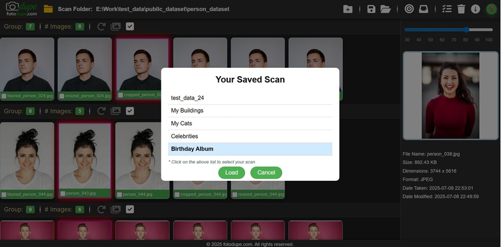
Task: Check the person_043.jpg checkbox
Action: tap(62, 194)
